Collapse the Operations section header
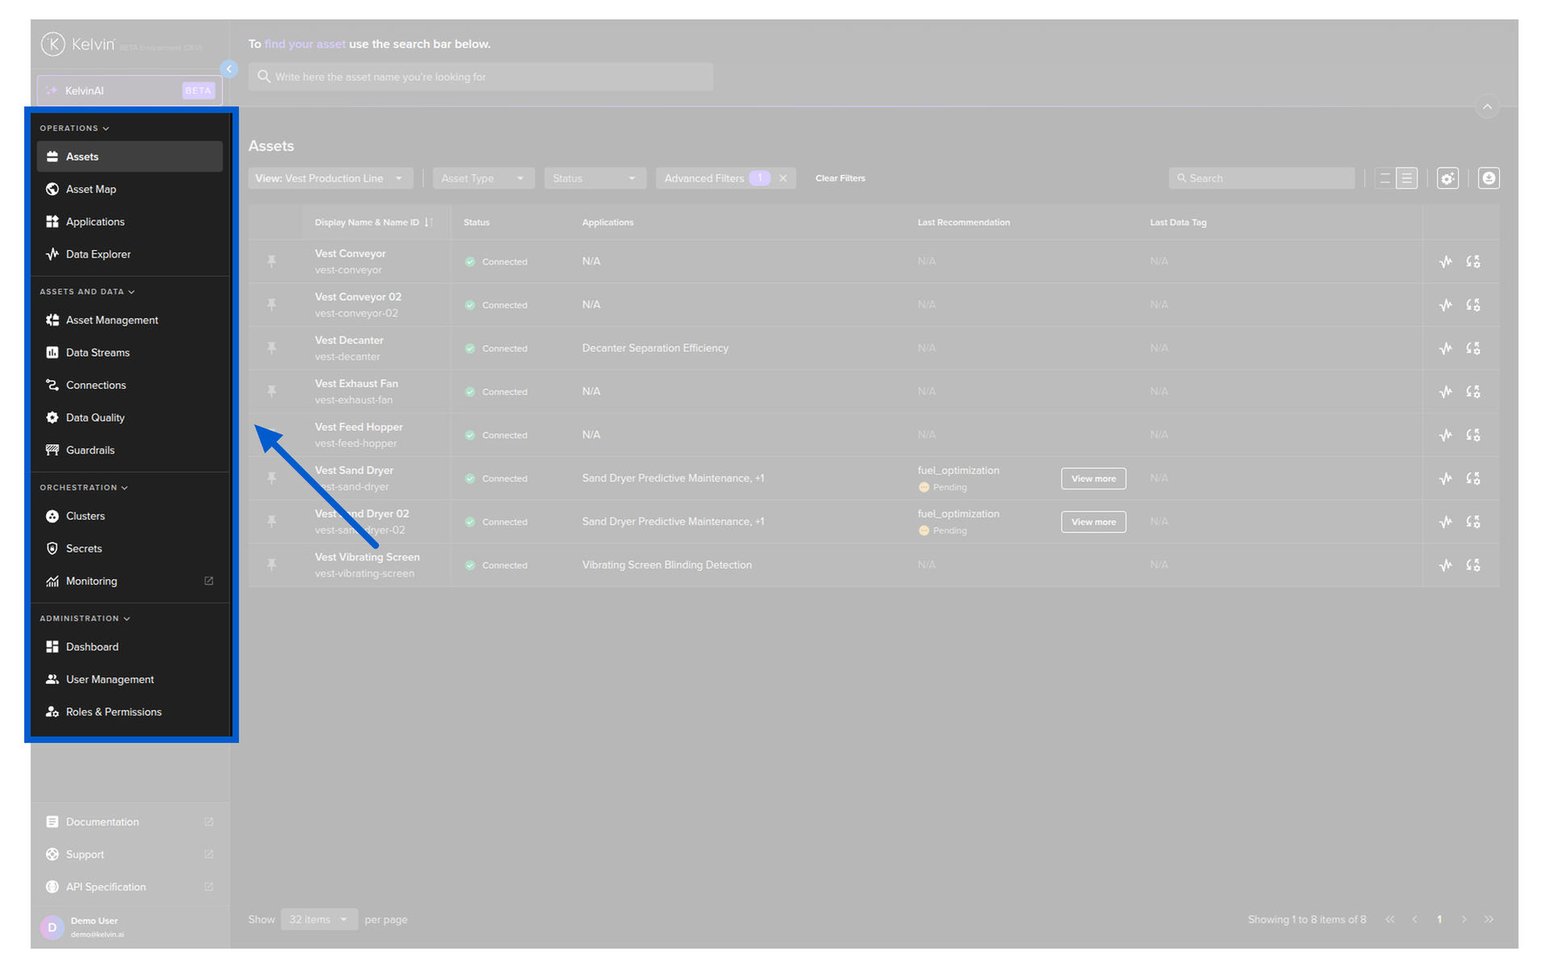 74,128
